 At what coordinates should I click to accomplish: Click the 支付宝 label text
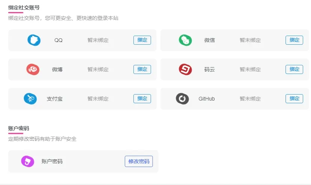point(55,99)
